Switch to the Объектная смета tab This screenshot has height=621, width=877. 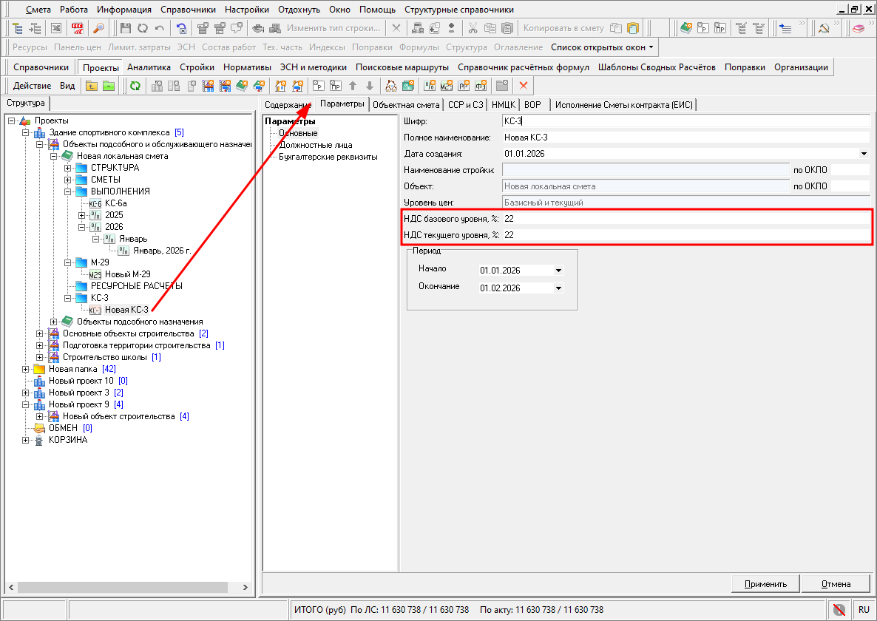point(406,104)
